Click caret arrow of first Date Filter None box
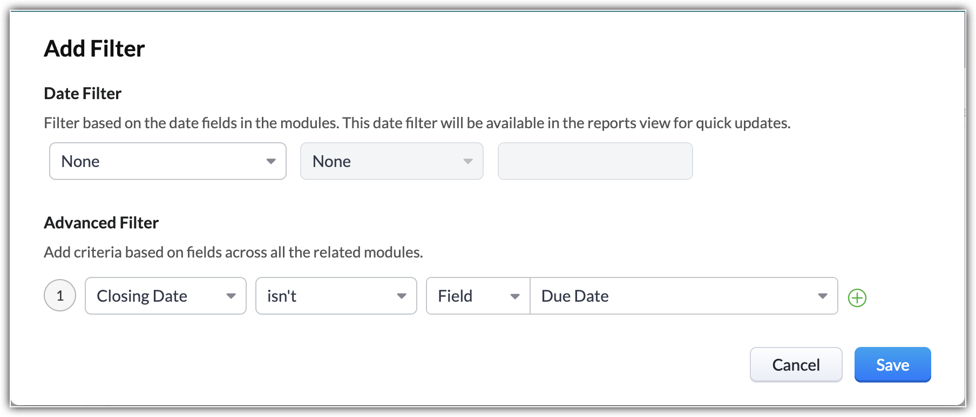Screen dimensions: 976x417 pos(271,161)
